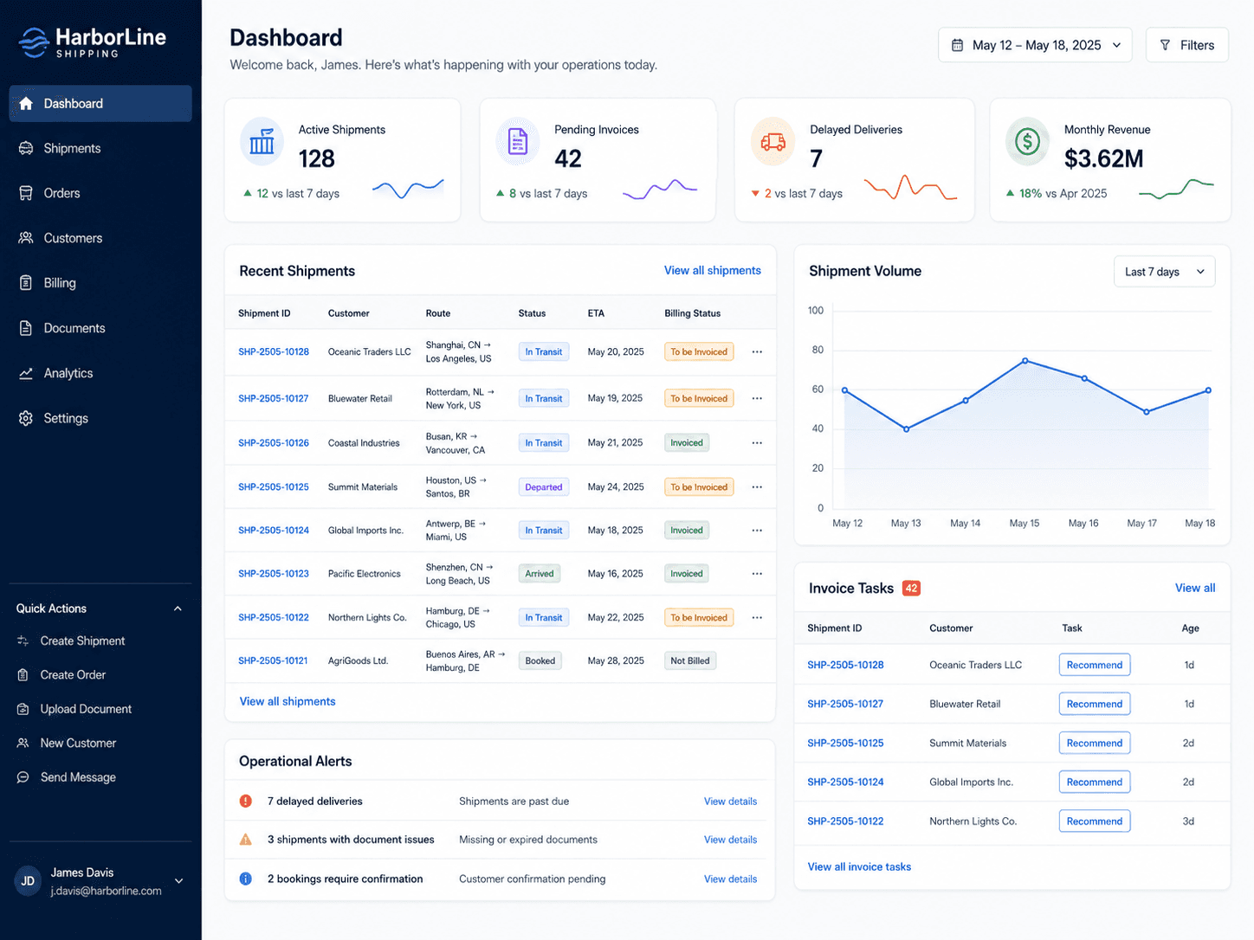Click the Booked status badge

click(540, 661)
